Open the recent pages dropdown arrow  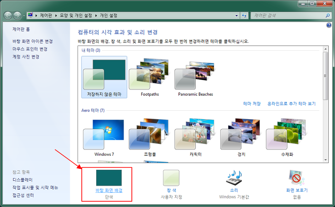point(24,16)
